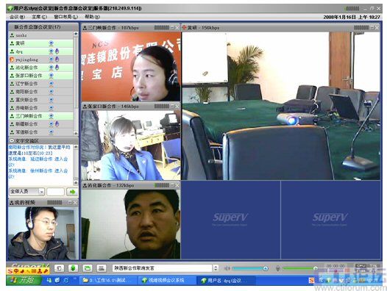Viewport: 387px width, 291px height.
Task: Click the first gray bottom toolbar icon
Action: (59, 268)
